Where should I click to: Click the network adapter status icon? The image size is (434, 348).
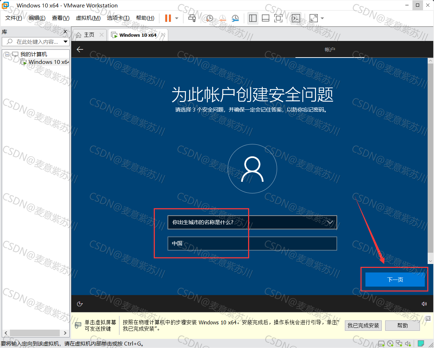click(399, 343)
